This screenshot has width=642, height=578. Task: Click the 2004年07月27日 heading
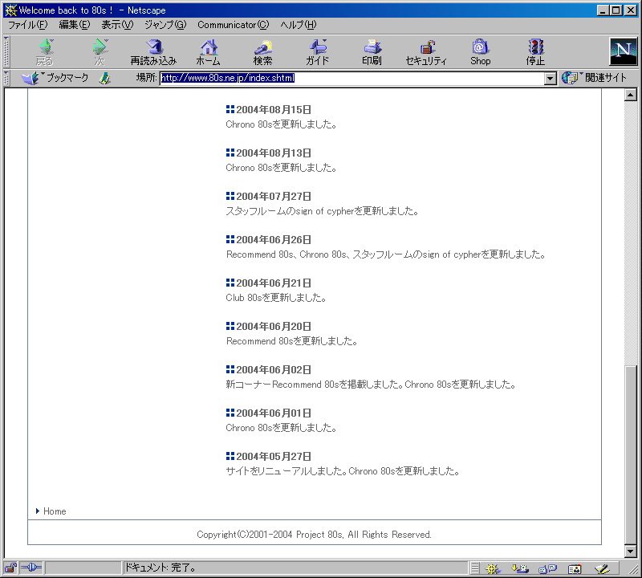click(274, 197)
